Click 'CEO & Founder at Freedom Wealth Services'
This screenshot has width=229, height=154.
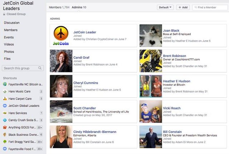point(190,135)
